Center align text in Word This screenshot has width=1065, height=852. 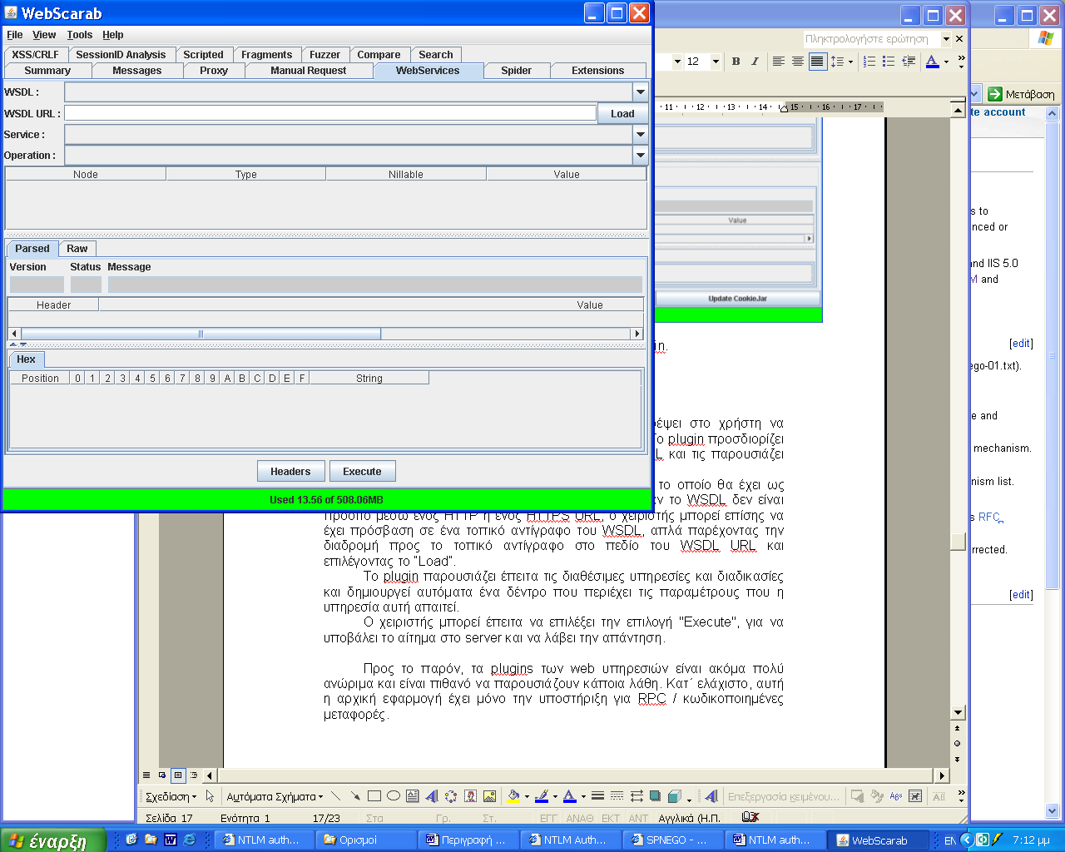pyautogui.click(x=798, y=62)
